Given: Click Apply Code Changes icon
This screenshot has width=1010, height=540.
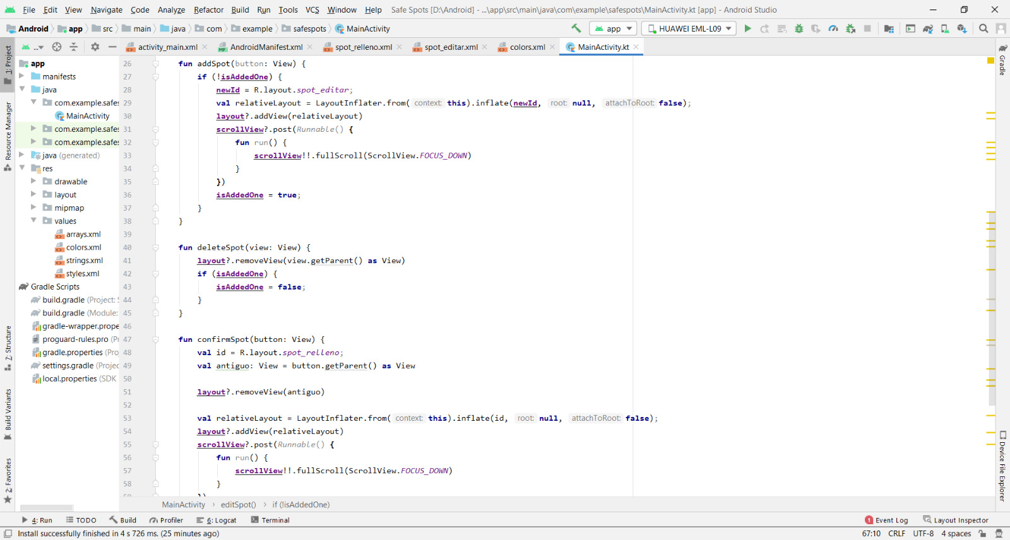Looking at the screenshot, I should 781,28.
